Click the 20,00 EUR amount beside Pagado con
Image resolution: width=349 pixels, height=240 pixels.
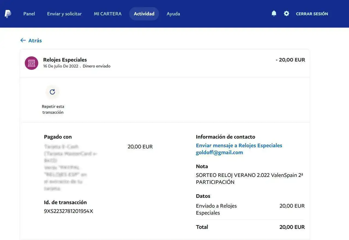point(140,147)
